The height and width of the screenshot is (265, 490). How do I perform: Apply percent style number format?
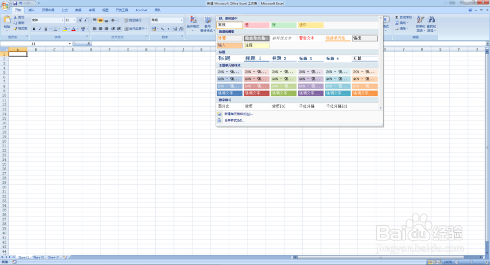tap(162, 29)
